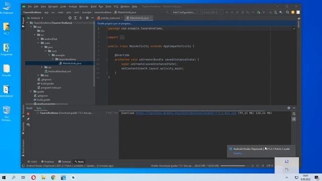Open Opera browser from taskbar
This screenshot has height=181, width=322.
click(x=34, y=177)
